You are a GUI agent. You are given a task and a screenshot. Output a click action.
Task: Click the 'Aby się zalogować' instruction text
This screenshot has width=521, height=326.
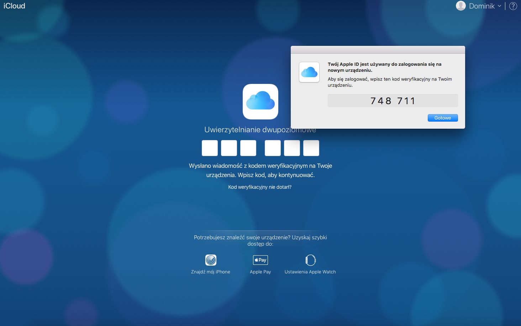pyautogui.click(x=390, y=82)
